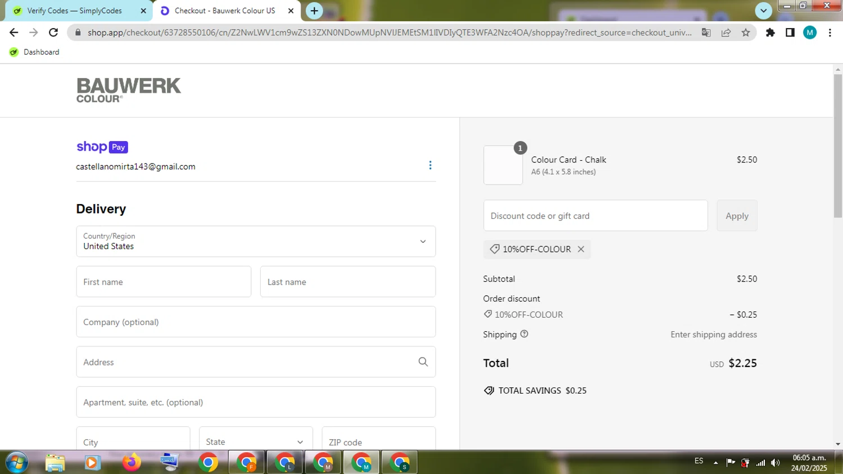Close the Verify Codes tab
This screenshot has height=474, width=843.
143,11
